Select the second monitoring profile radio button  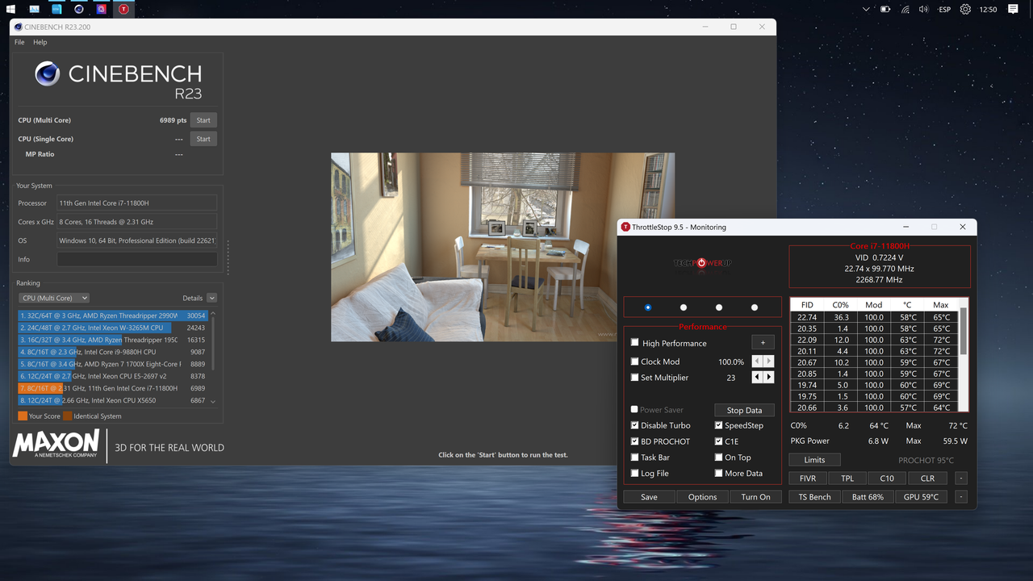click(683, 307)
